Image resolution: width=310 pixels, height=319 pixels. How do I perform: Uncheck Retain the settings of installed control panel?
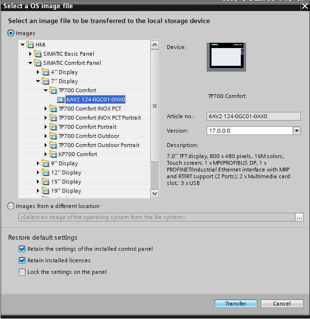[22, 249]
